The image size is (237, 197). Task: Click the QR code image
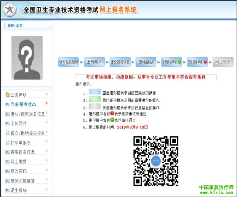[x=156, y=161]
